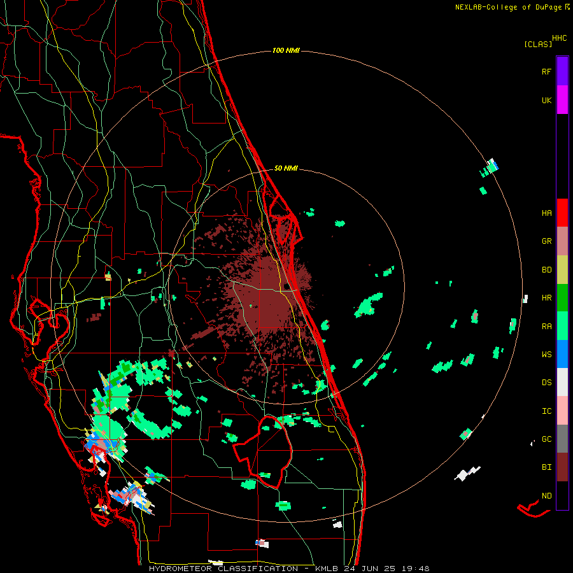Click the GR legend color swatch

[562, 241]
